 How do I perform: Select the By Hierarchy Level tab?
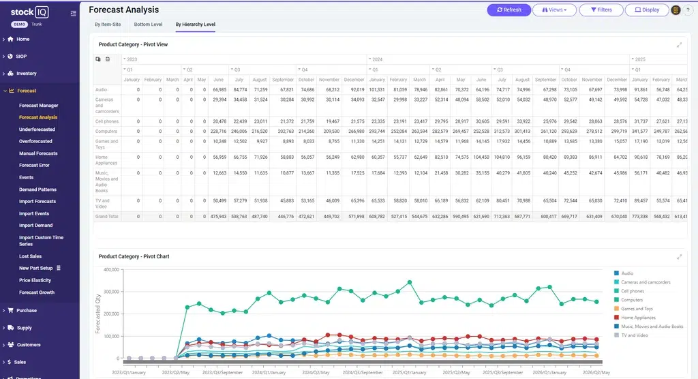[x=195, y=25]
